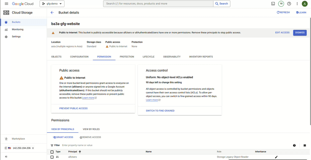Click the Google Cloud logo

click(x=23, y=4)
